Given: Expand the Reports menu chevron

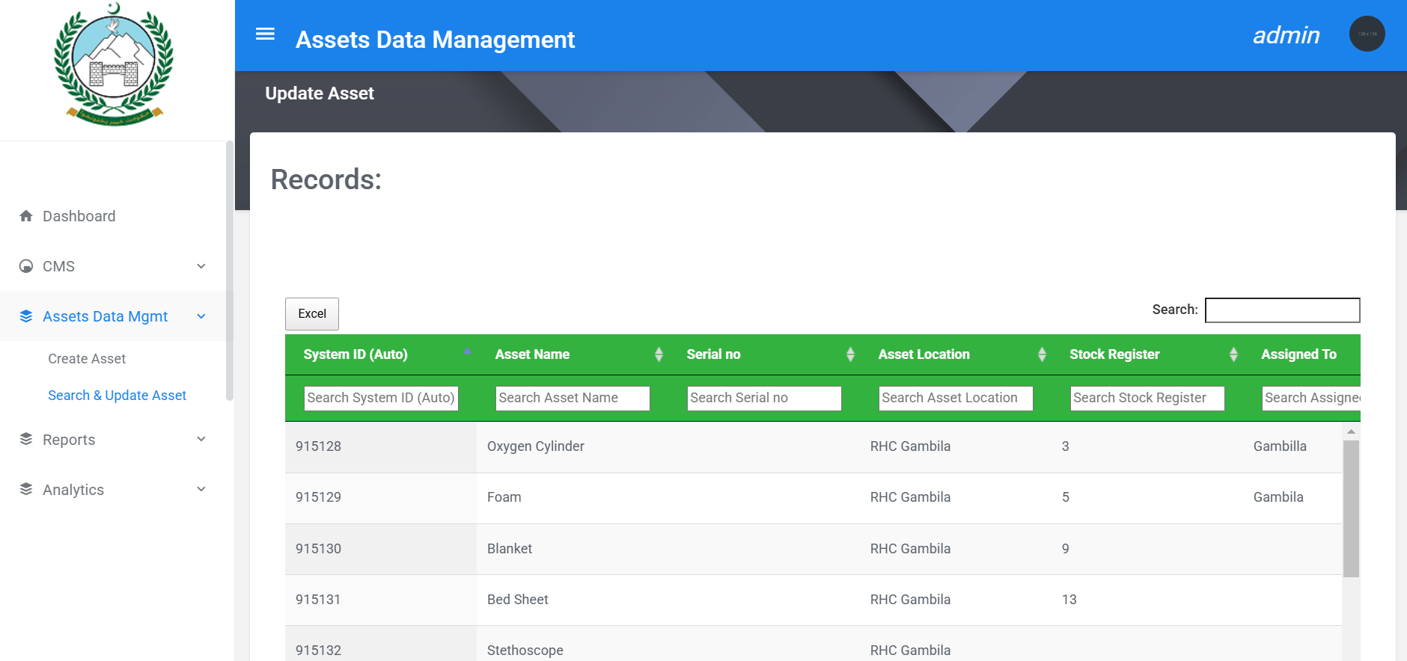Looking at the screenshot, I should point(201,439).
